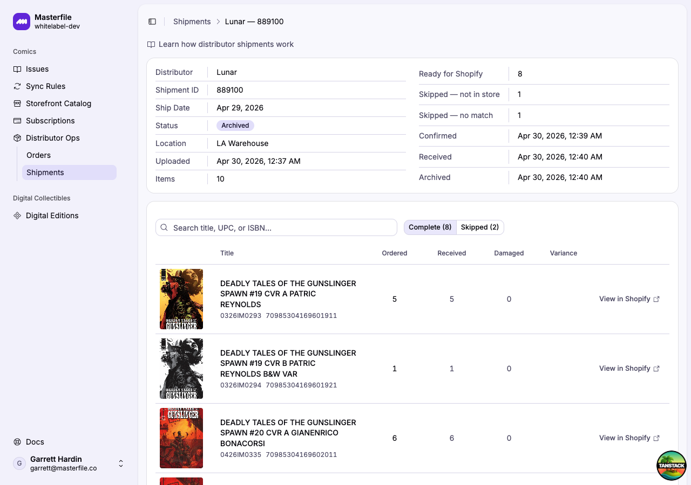Click the Skipped — not in store label
The image size is (691, 485).
459,94
